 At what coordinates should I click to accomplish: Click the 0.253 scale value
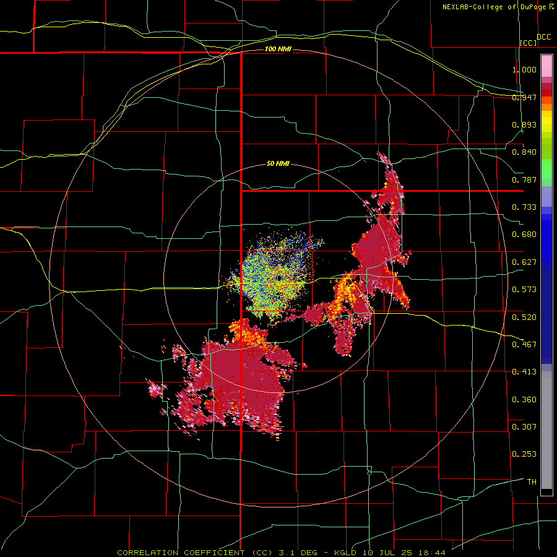[524, 454]
